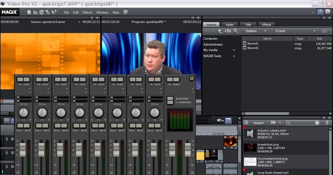Open upper dropdown arrow on master mixer channel

[x=192, y=89]
